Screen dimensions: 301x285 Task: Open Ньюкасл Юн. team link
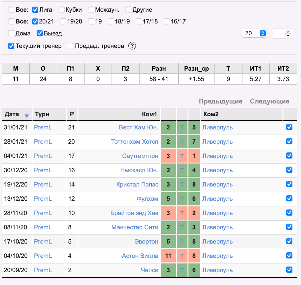139,170
